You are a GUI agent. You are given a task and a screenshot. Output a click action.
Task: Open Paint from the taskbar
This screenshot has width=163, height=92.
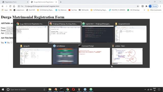(x=79, y=89)
